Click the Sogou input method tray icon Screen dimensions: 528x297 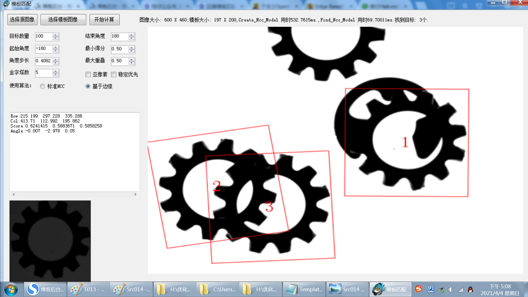tap(419, 289)
